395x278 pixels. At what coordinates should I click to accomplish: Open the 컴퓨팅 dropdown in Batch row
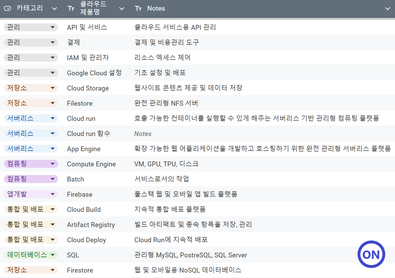click(x=31, y=179)
